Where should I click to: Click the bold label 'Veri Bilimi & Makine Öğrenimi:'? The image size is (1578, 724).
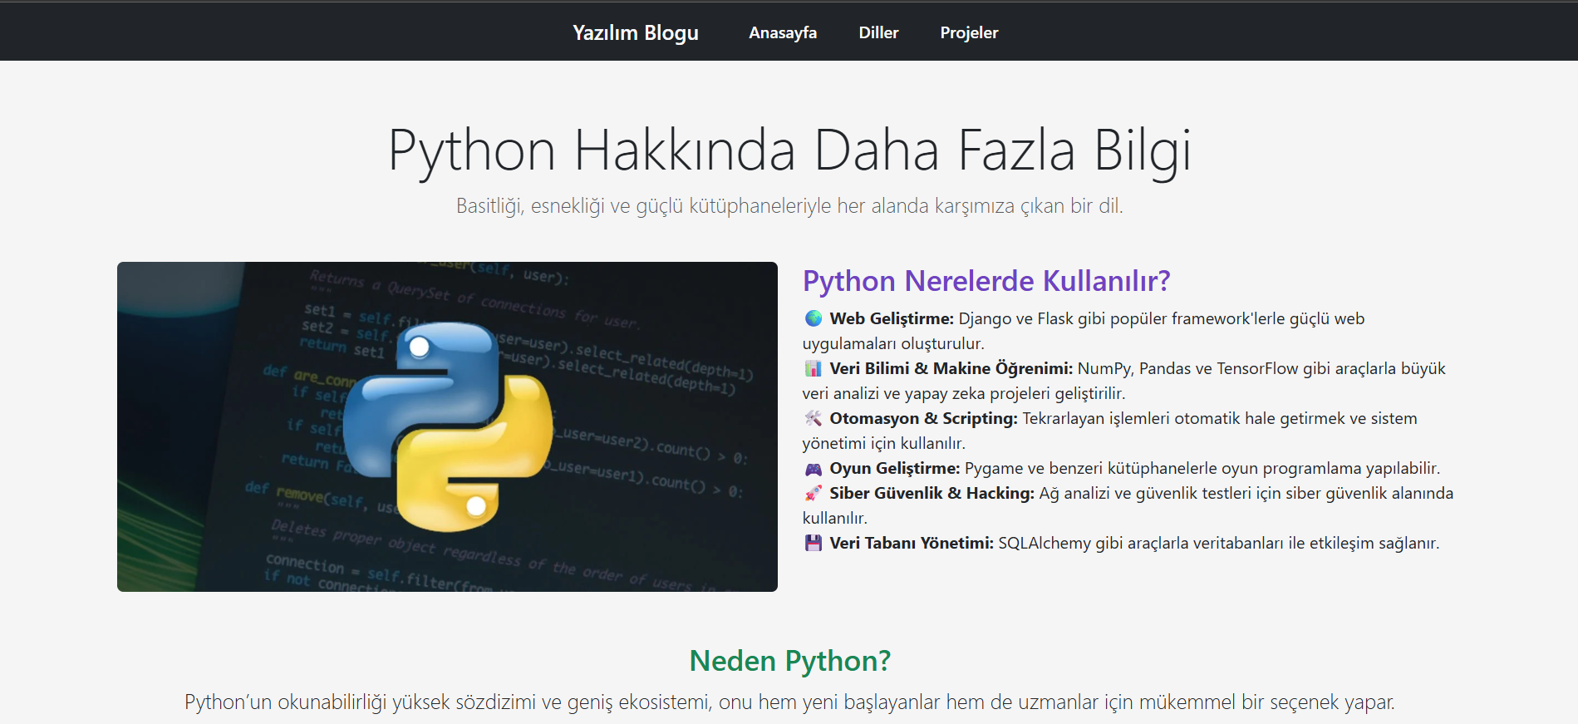[951, 368]
